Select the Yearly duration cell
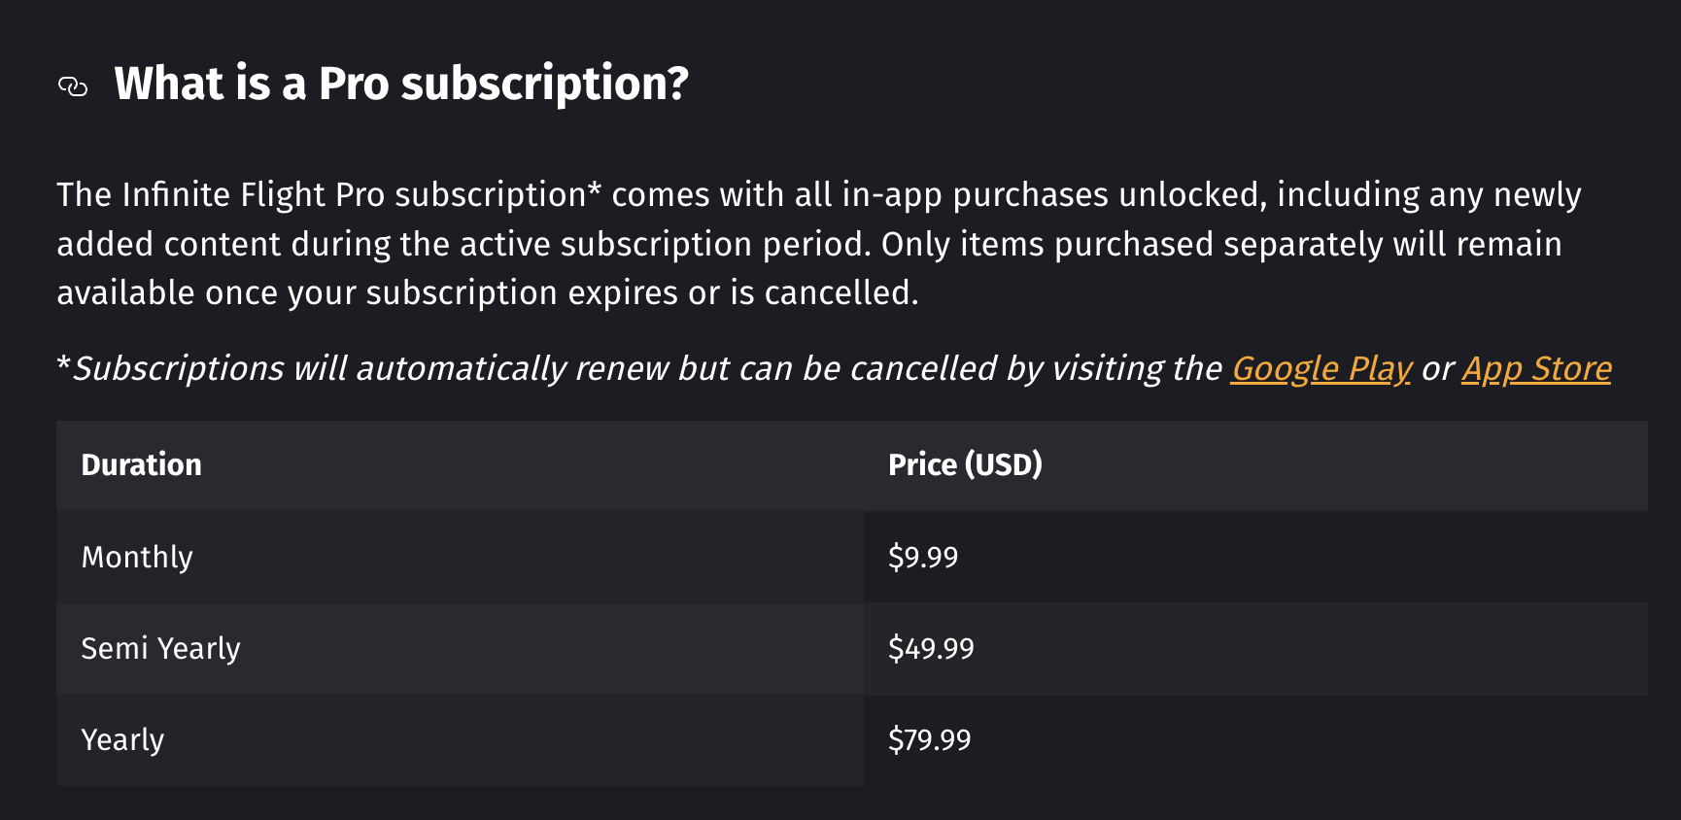Screen dimensions: 1681x820 122,739
